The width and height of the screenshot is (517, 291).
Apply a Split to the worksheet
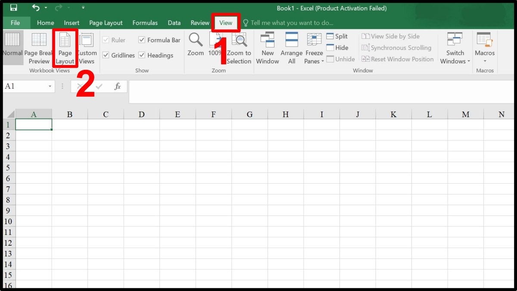pos(337,36)
